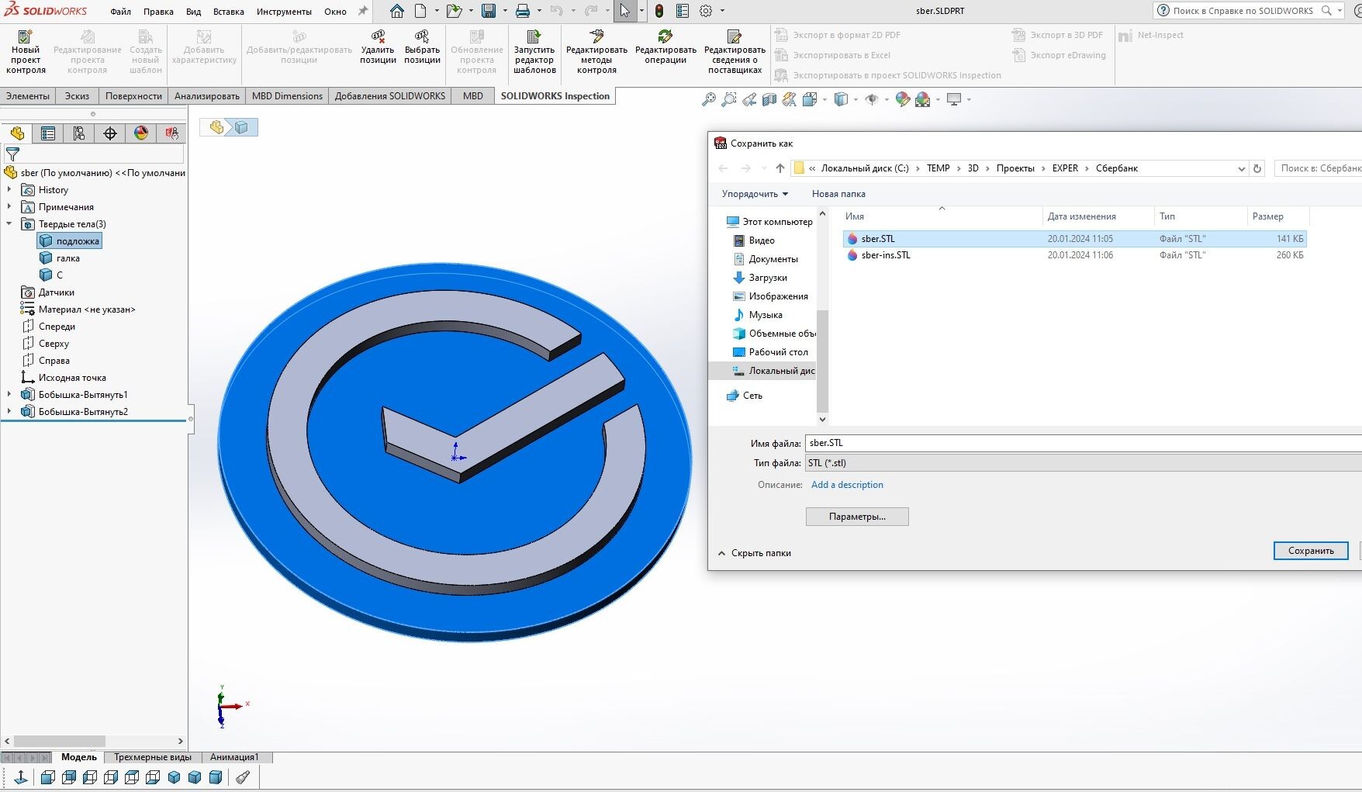This screenshot has height=792, width=1362.
Task: Click Zoom to Fit magnifier icon
Action: tap(708, 99)
